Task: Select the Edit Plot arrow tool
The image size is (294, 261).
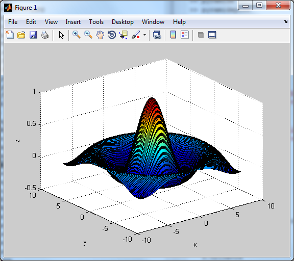Action: [61, 35]
